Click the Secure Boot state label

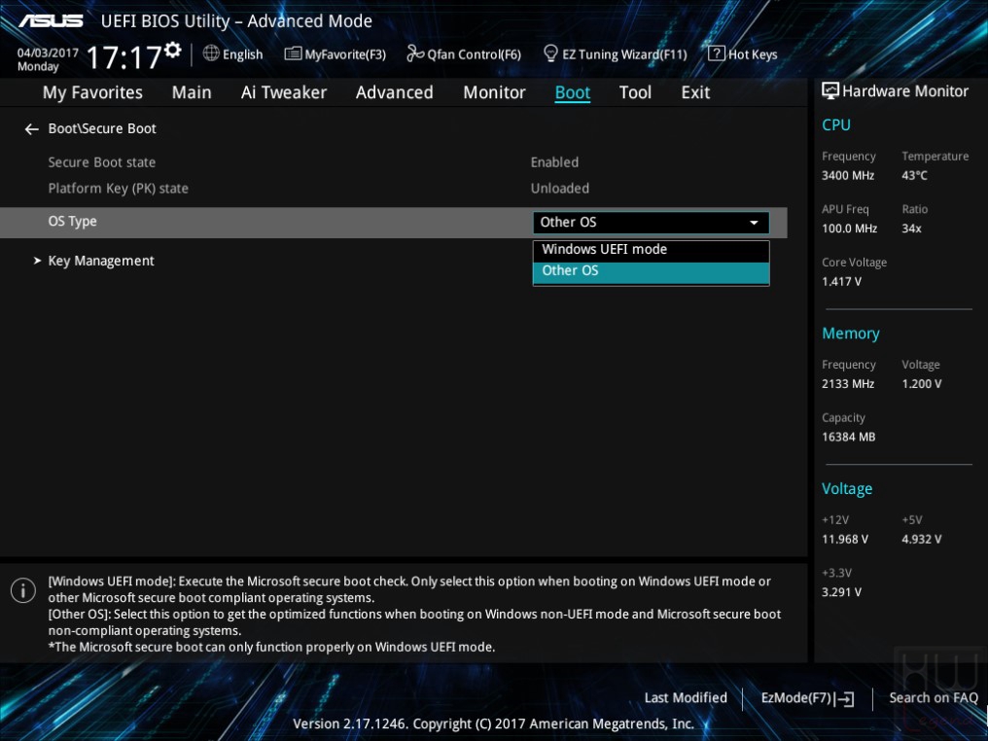coord(101,162)
